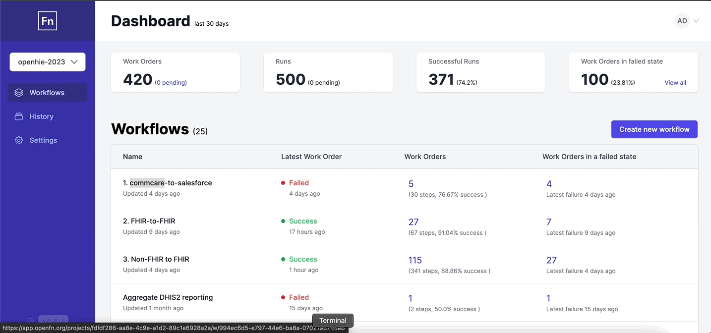Click the Terminal tooltip label
Screen dimensions: 711x333
point(333,321)
